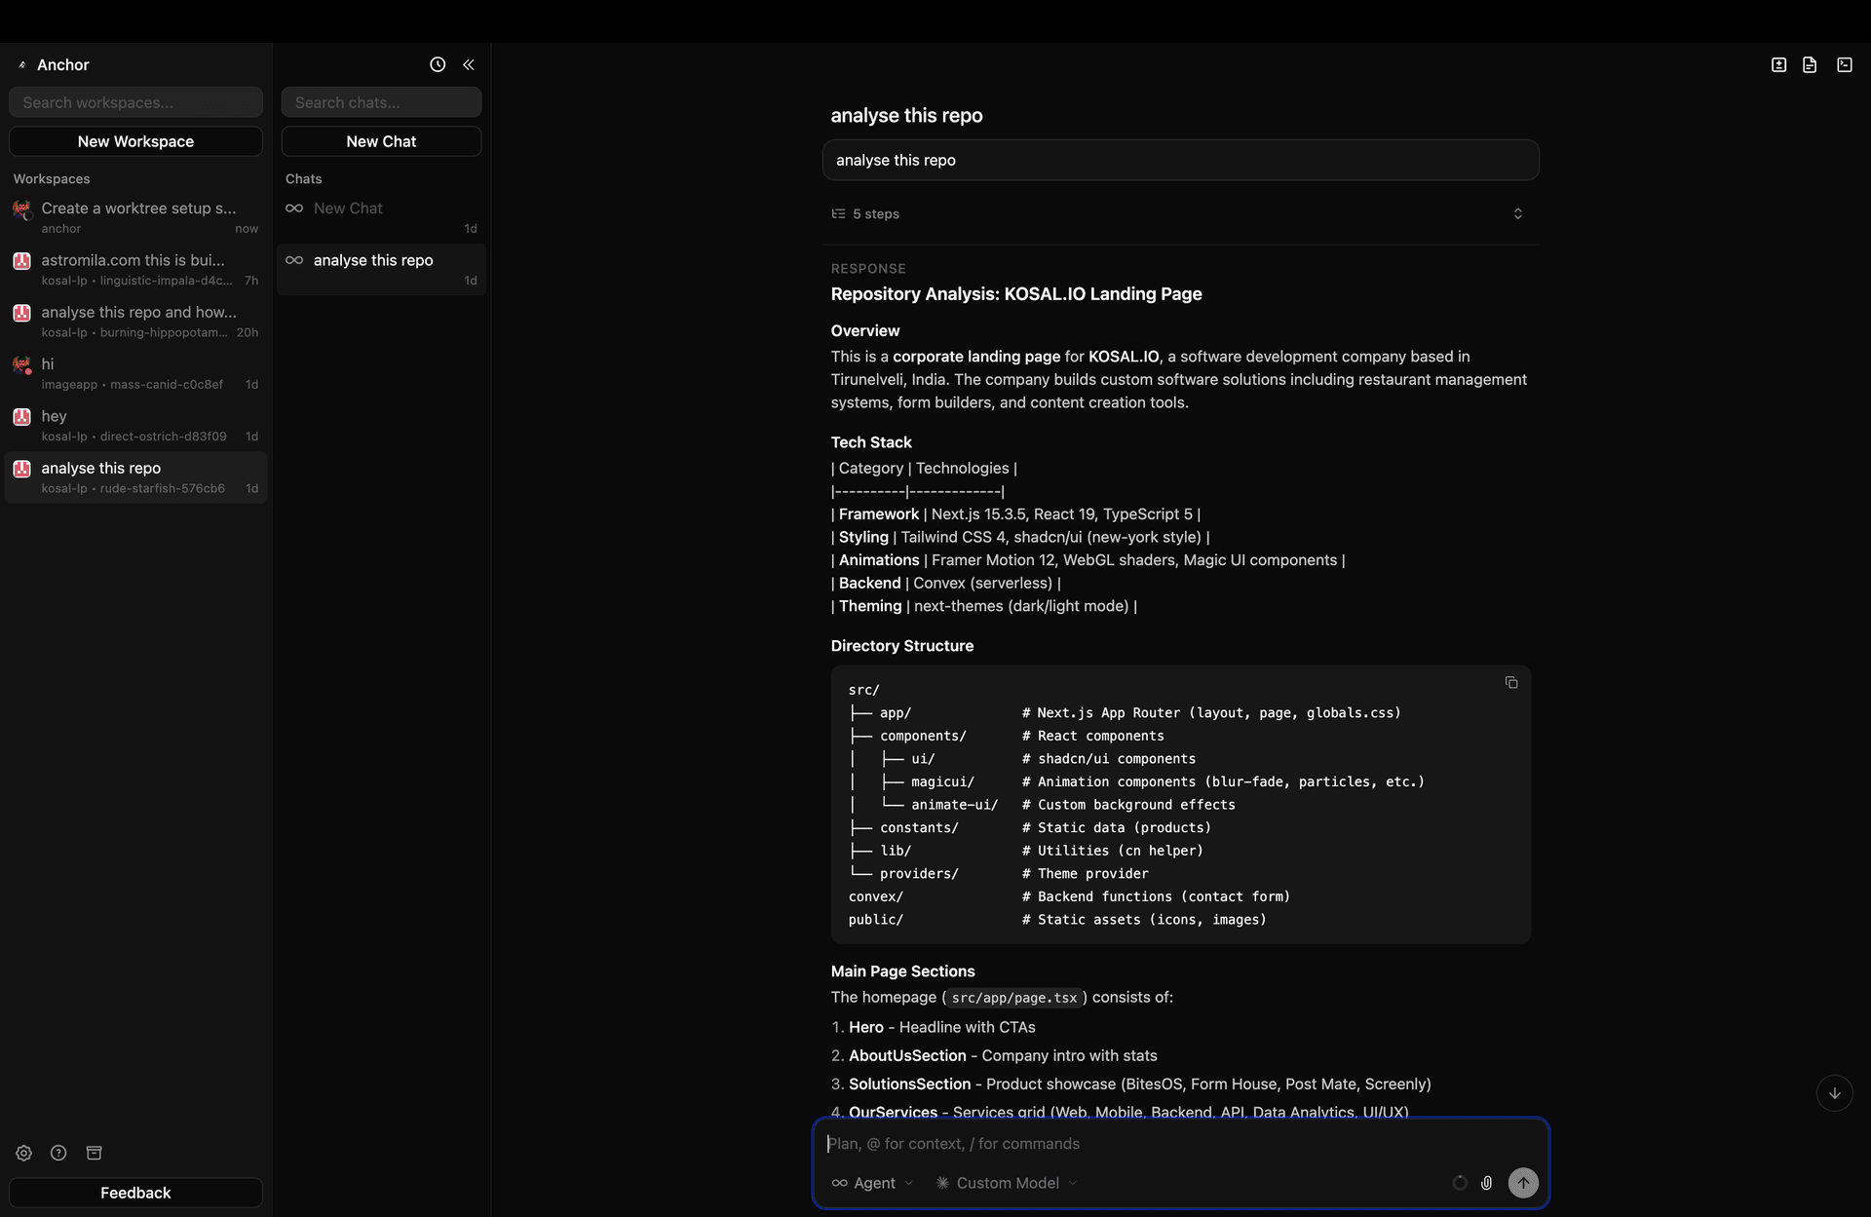Open the diff changes panel icon
Image resolution: width=1871 pixels, height=1217 pixels.
tap(1778, 64)
